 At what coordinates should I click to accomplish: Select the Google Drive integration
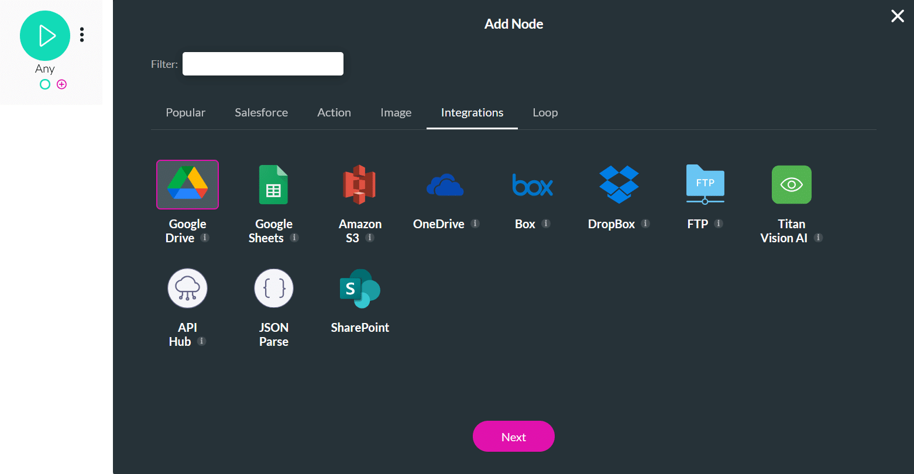point(187,184)
